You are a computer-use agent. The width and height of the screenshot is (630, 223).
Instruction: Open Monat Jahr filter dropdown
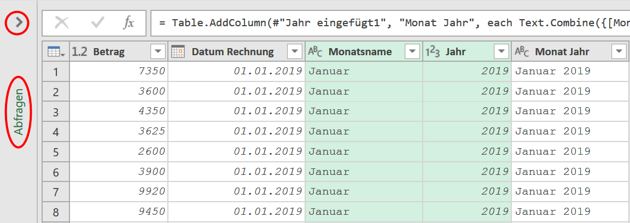(619, 51)
